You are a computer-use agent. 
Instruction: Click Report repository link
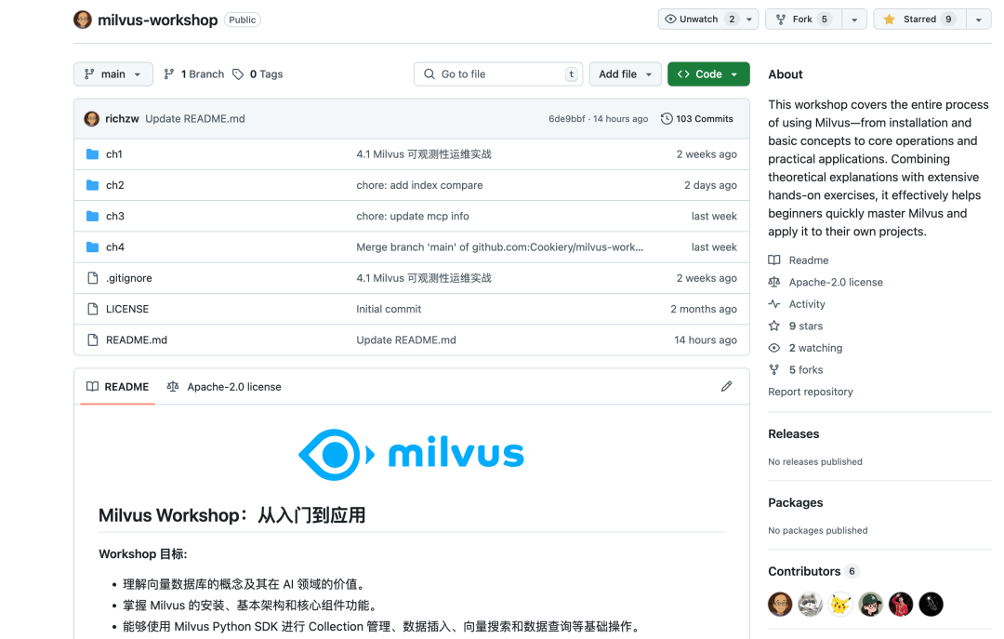pyautogui.click(x=811, y=392)
